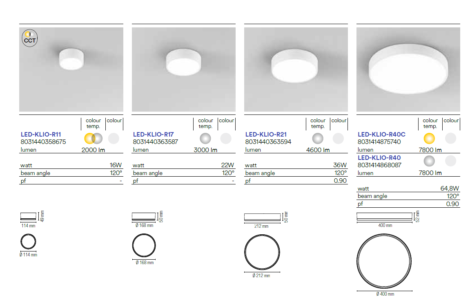
Task: Click the Ø 212 mm circle diagram
Action: [262, 252]
